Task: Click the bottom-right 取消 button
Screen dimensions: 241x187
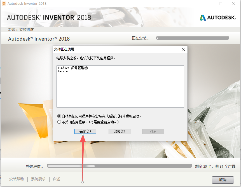Action: tap(223, 180)
